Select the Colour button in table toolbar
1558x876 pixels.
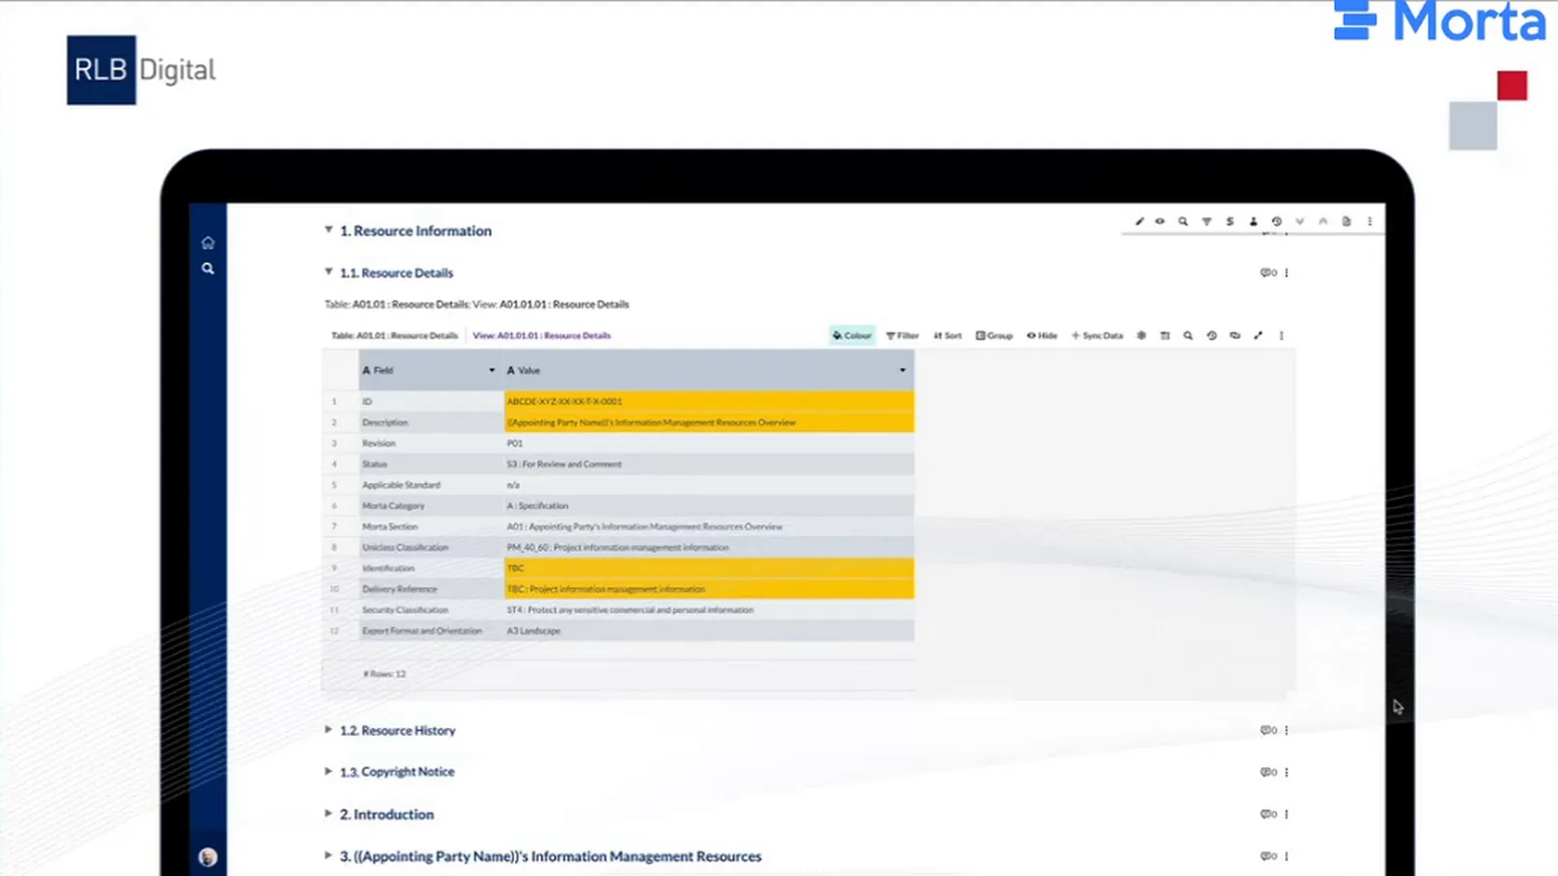[x=852, y=335]
